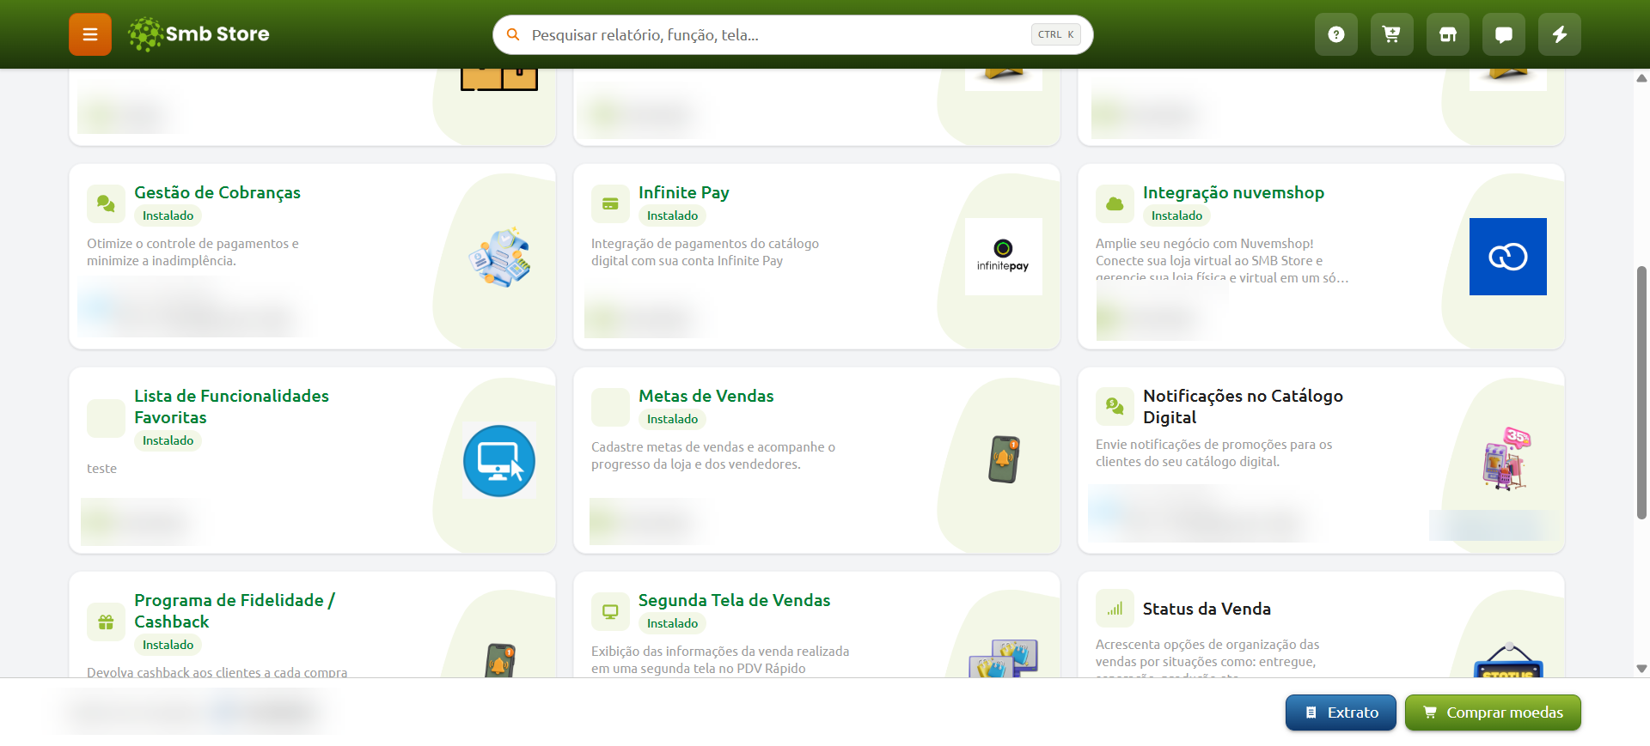
Task: Open the Status da Venda title
Action: tap(1207, 609)
